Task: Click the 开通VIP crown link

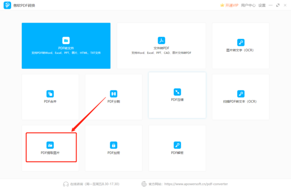Action: click(229, 5)
